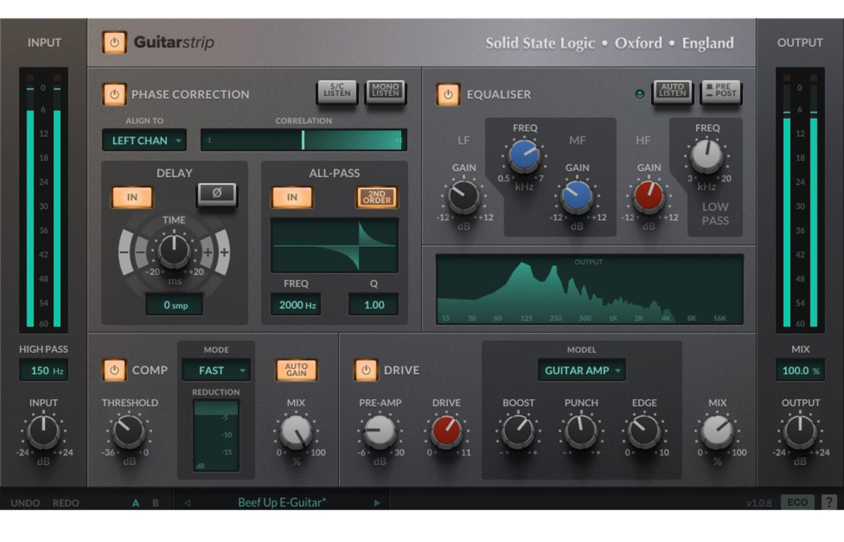The height and width of the screenshot is (542, 844).
Task: Click the Low Pass Freq knob
Action: (x=707, y=156)
